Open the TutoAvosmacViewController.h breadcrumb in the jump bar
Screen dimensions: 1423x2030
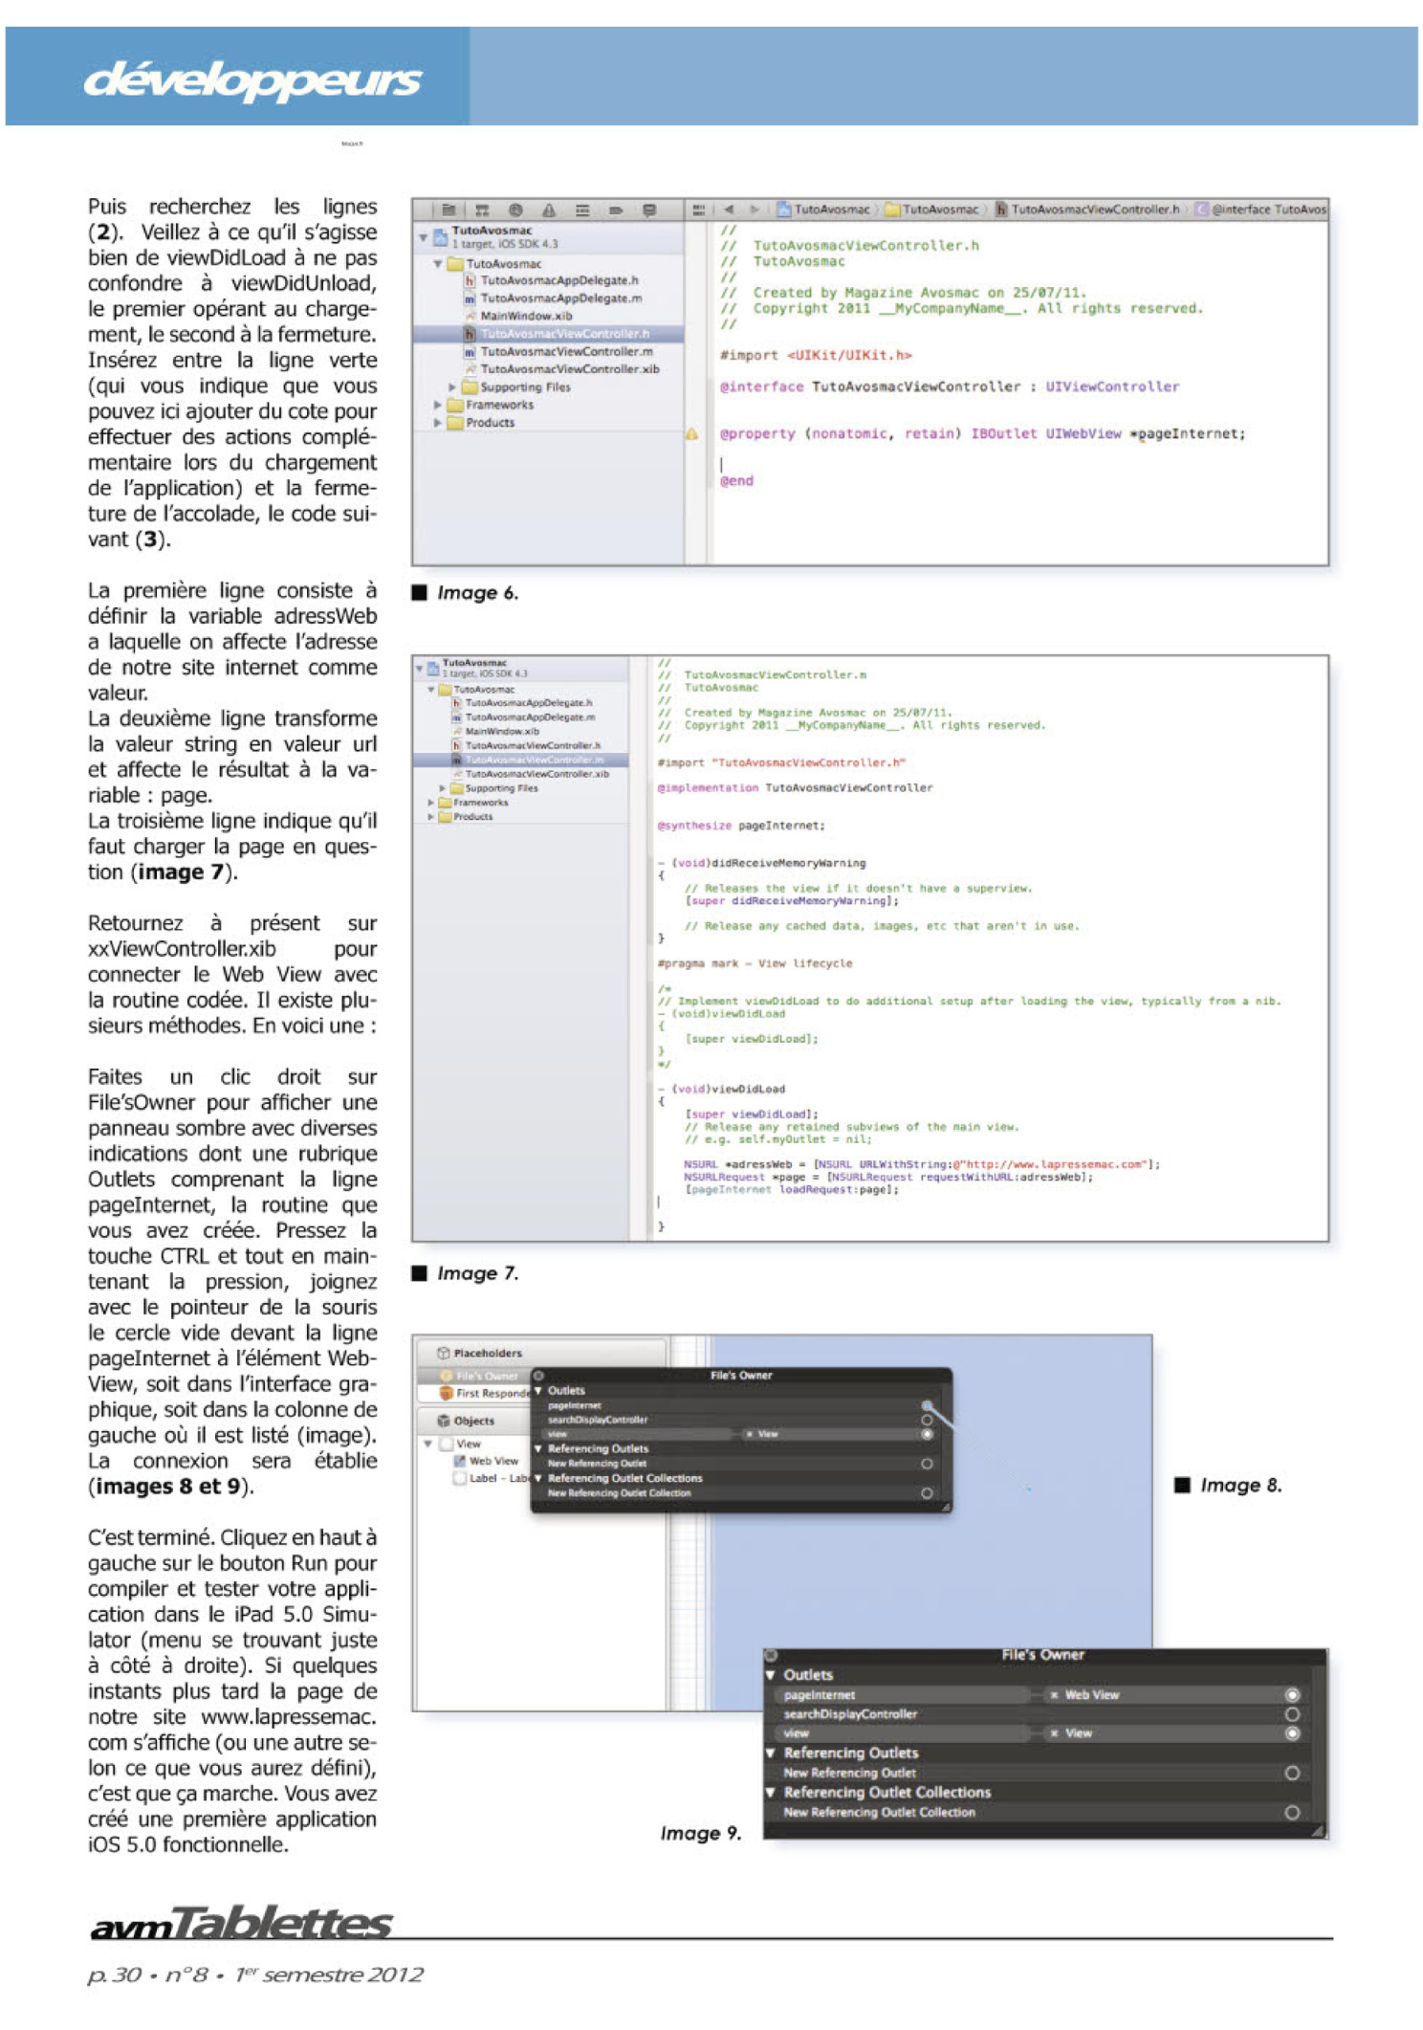tap(1087, 210)
